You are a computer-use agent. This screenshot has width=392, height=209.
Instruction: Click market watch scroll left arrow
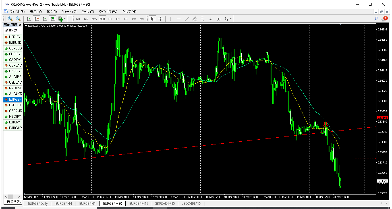pos(5,196)
